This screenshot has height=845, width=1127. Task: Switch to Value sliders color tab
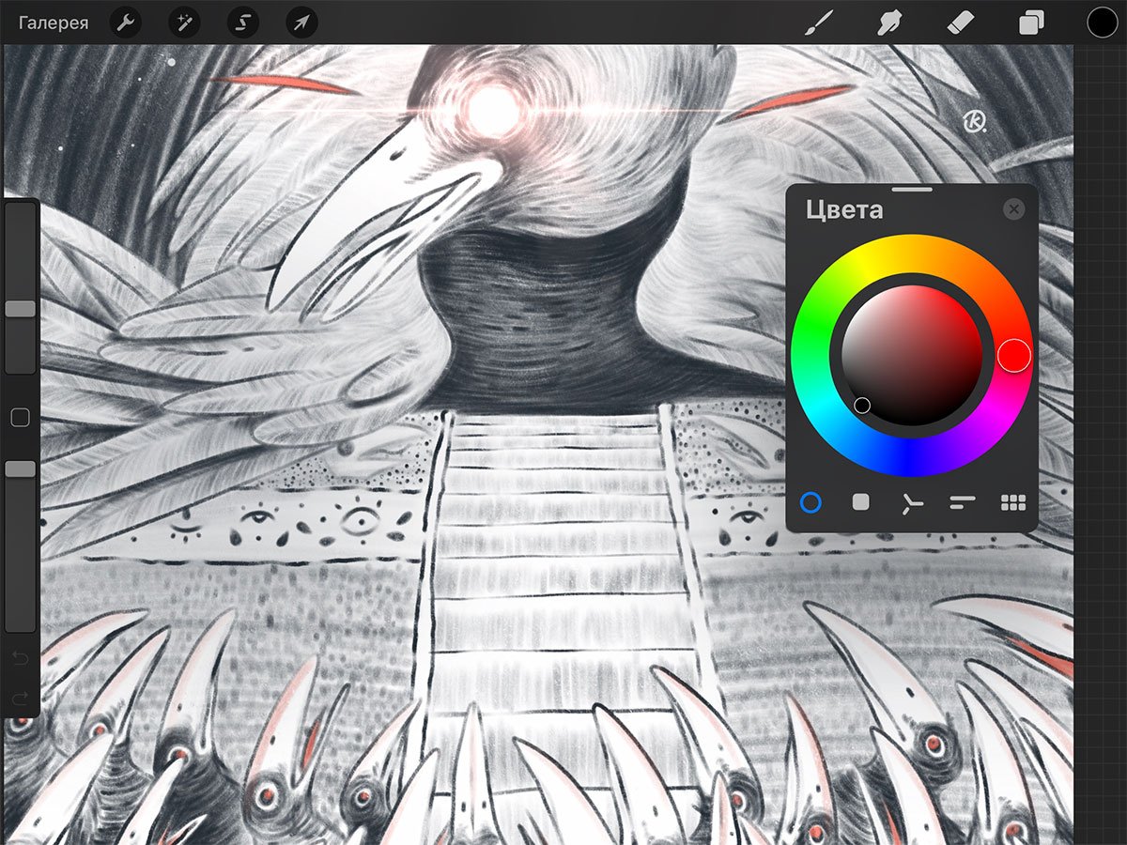(x=963, y=502)
